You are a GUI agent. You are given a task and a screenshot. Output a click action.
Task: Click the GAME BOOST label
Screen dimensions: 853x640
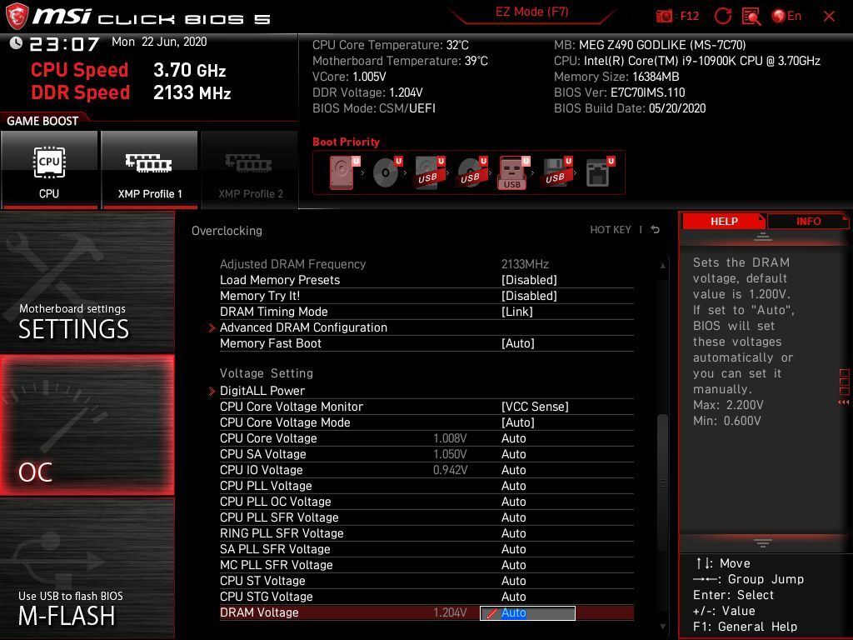click(42, 121)
